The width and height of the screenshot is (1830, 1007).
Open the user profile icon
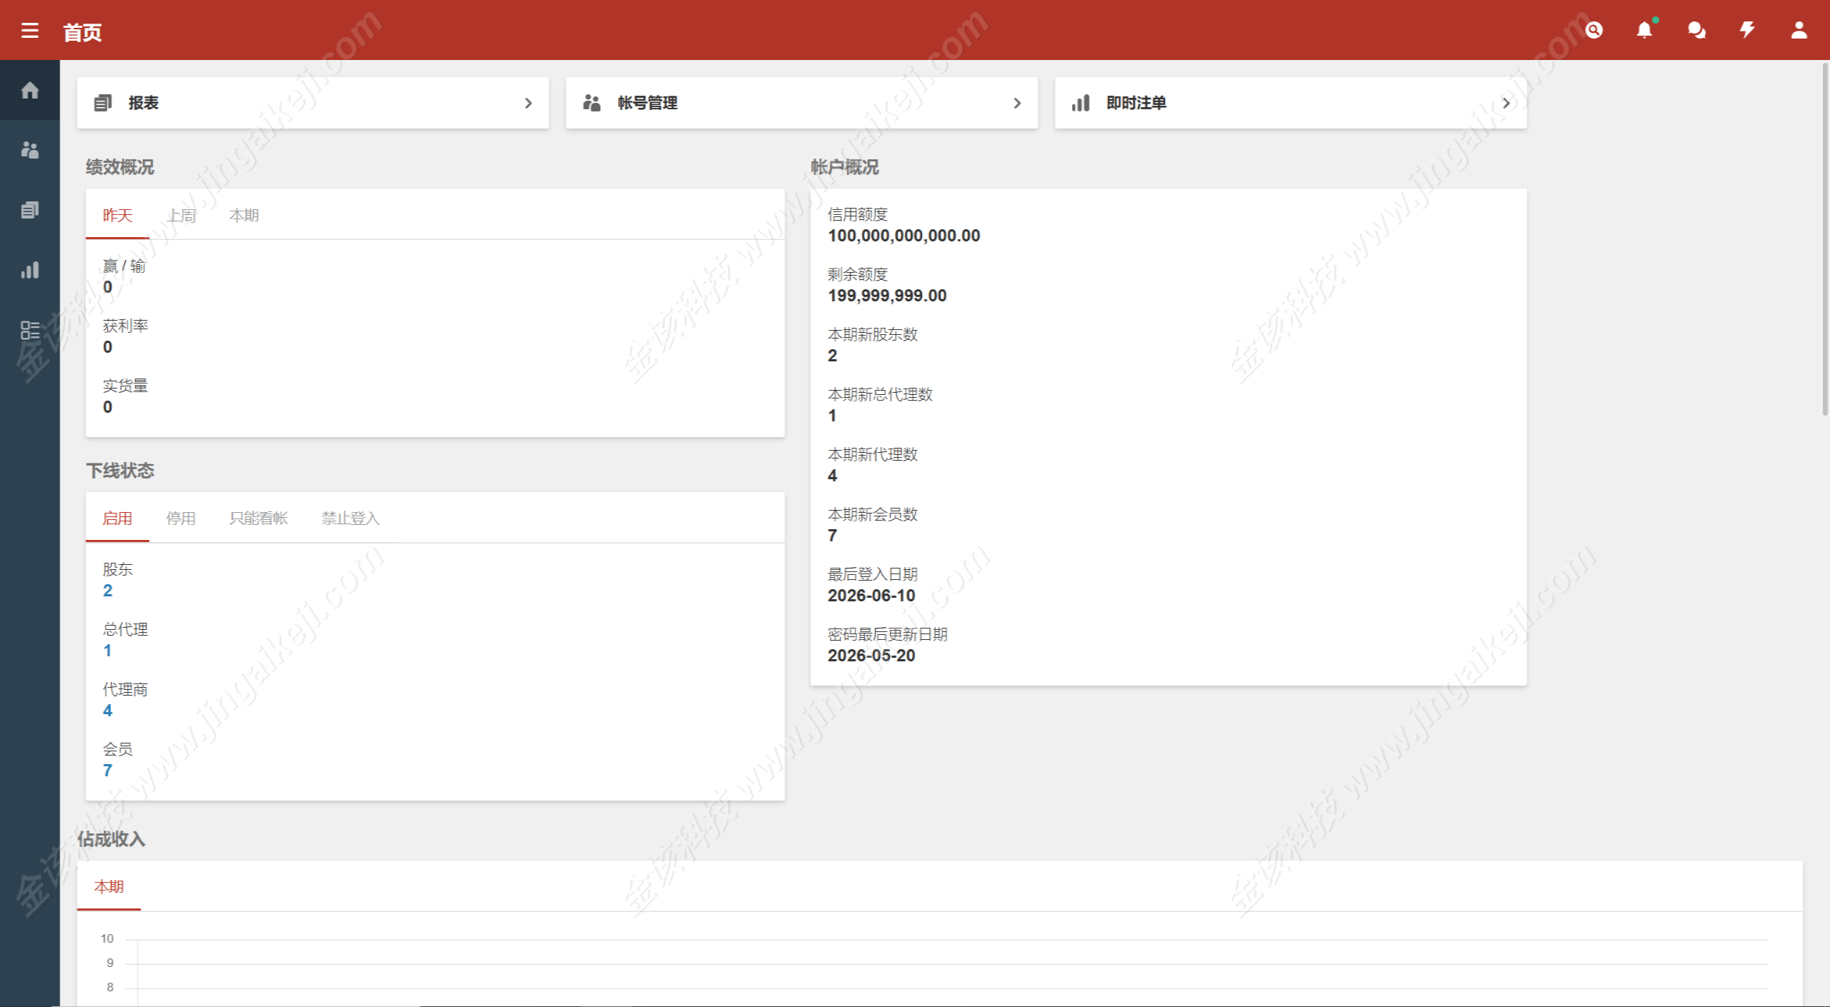[x=1799, y=30]
